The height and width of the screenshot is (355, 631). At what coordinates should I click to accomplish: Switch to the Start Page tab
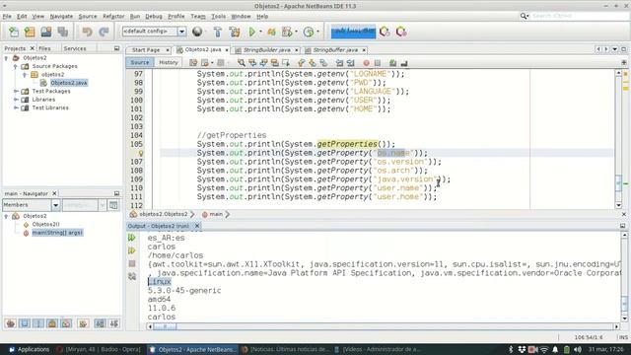(x=146, y=50)
